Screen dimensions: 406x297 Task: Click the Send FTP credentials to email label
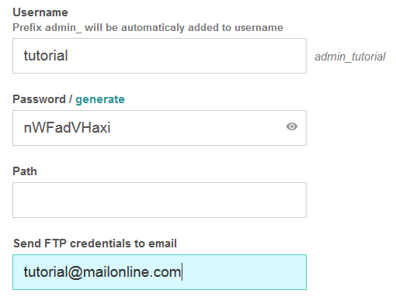click(x=95, y=243)
